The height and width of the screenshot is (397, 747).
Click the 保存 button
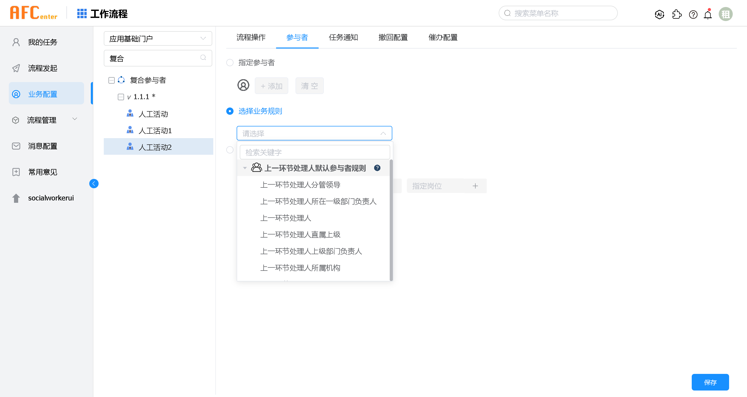[710, 382]
